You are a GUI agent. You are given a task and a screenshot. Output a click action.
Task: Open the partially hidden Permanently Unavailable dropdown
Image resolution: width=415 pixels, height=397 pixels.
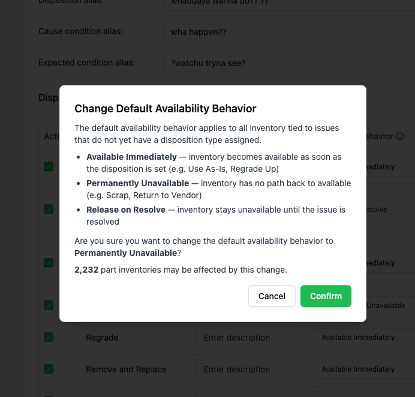pos(387,306)
